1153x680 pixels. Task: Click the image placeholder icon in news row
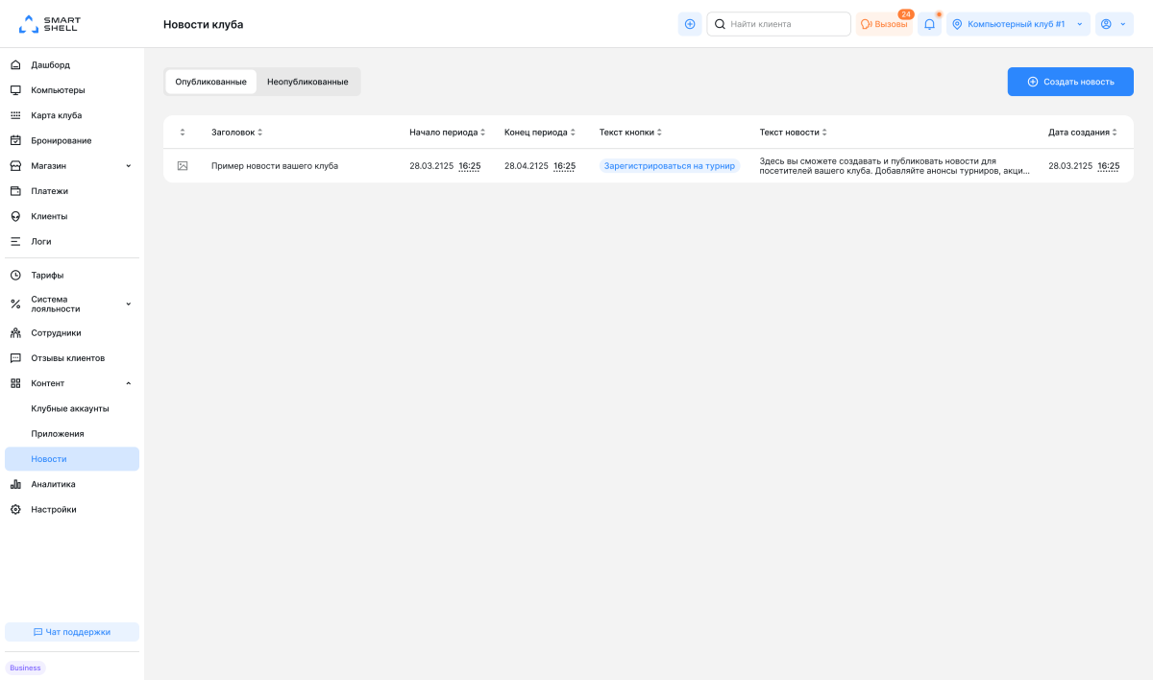click(183, 166)
